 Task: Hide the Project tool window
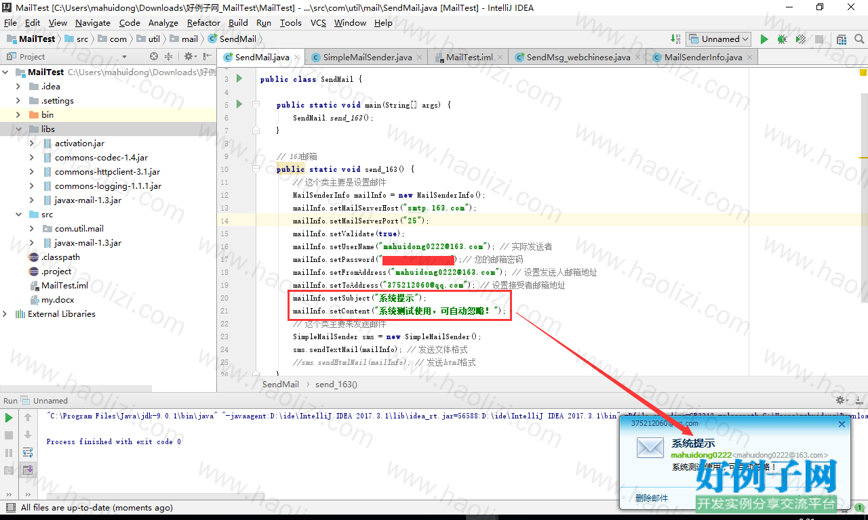(x=206, y=57)
